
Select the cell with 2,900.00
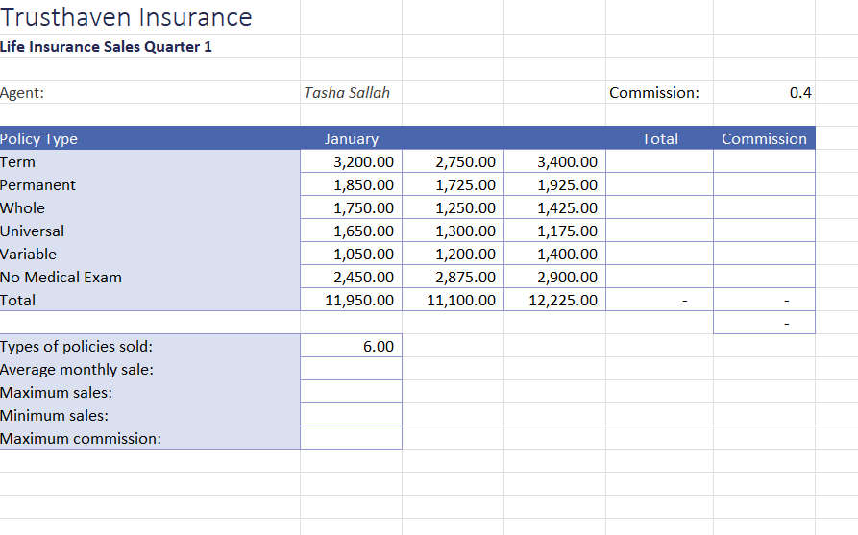[x=554, y=277]
